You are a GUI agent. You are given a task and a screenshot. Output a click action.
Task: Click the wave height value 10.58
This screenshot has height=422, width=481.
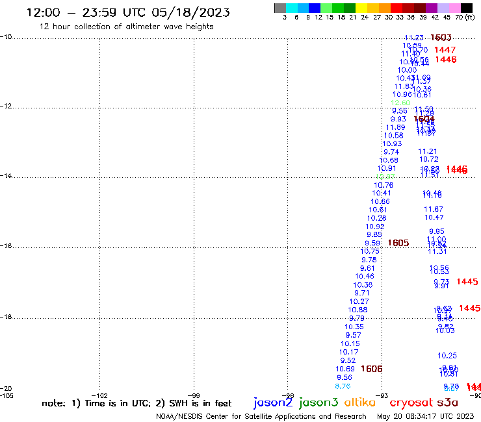[393, 136]
